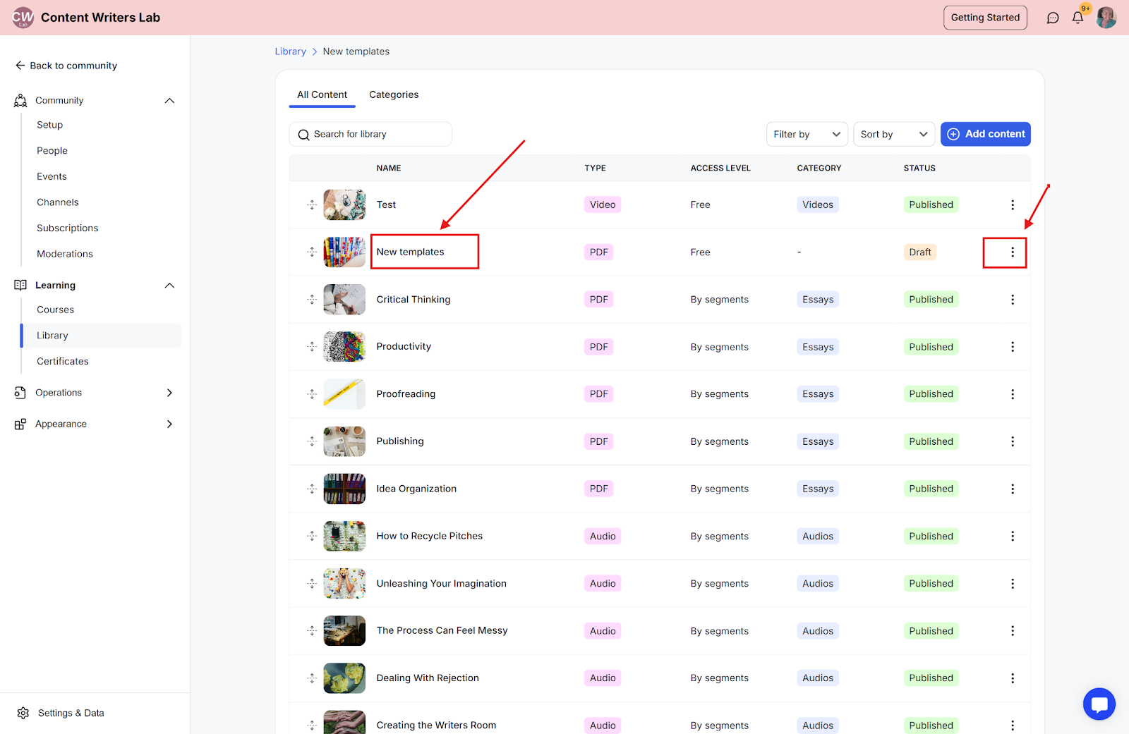Screen dimensions: 1129x734
Task: Open the chat messages icon in header
Action: pos(1053,18)
